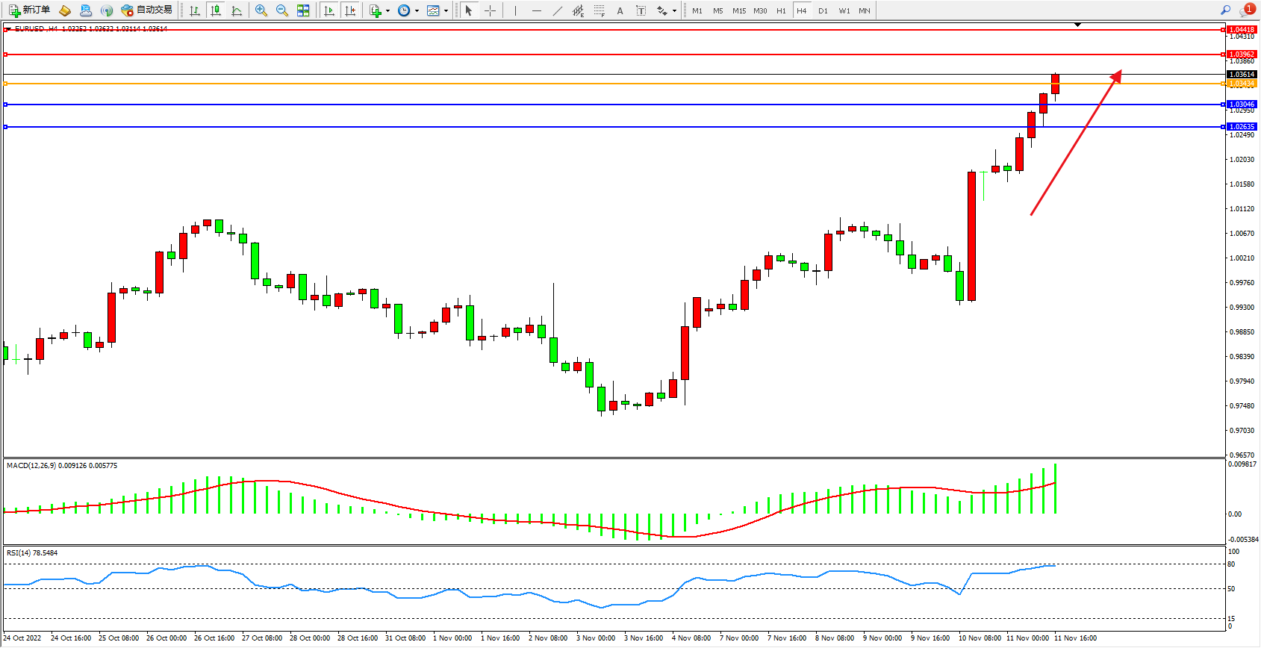Select the text label tool

(x=620, y=10)
